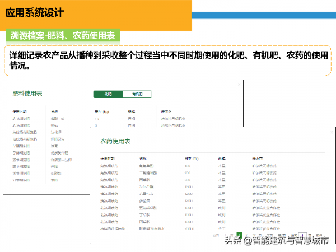Close the 肥料使用表 panel with X
336x252 pixels.
(x=239, y=85)
